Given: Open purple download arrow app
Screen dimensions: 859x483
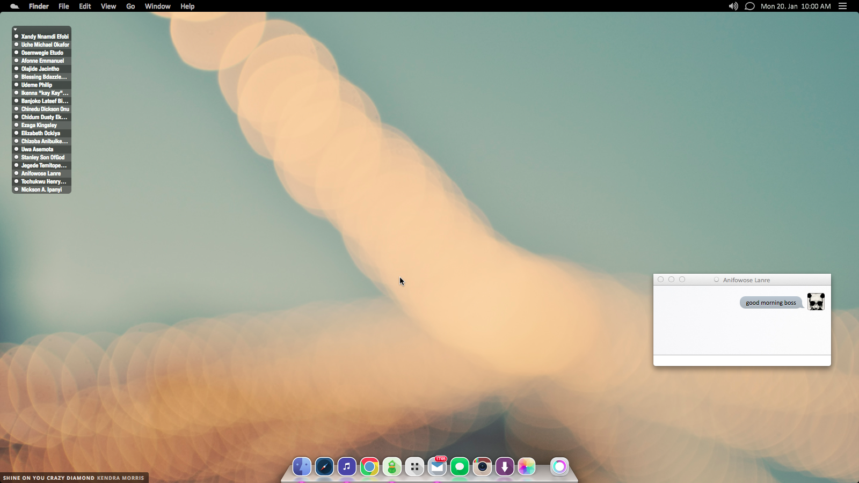Looking at the screenshot, I should tap(505, 467).
